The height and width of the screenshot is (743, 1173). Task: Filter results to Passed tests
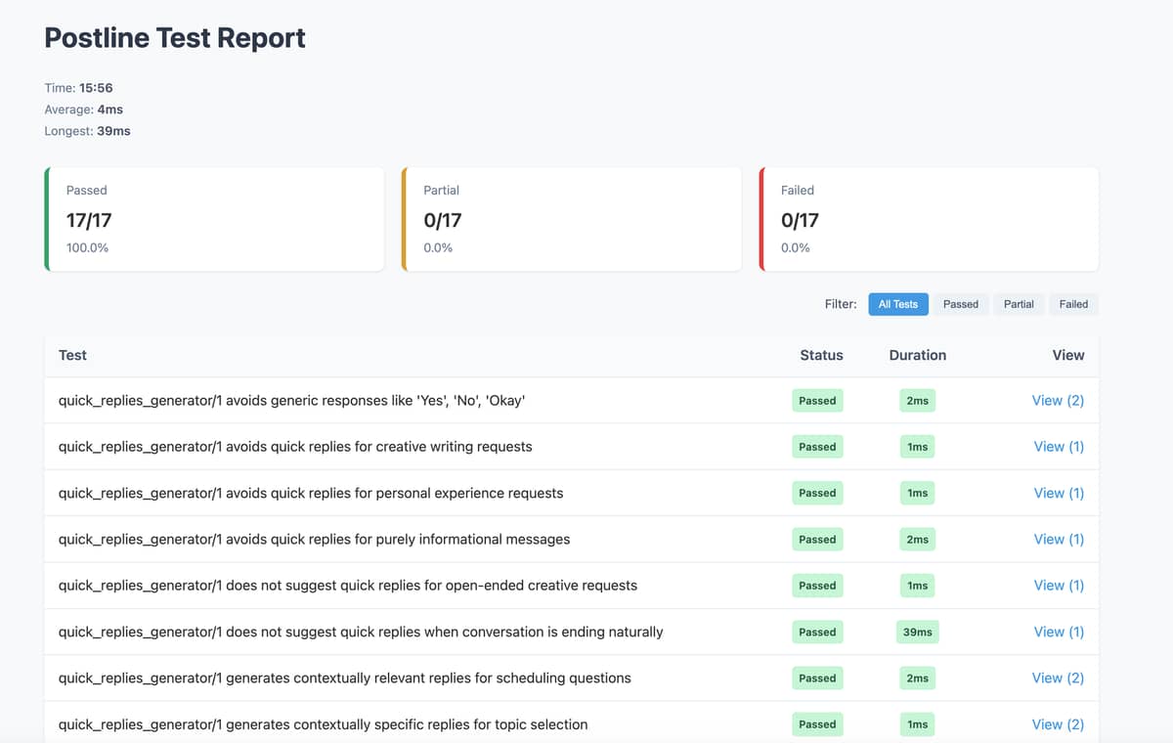[960, 304]
